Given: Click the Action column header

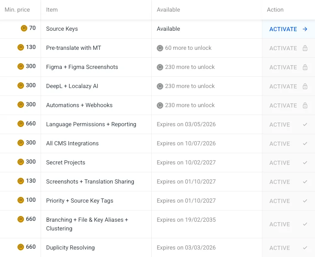Looking at the screenshot, I should point(275,10).
